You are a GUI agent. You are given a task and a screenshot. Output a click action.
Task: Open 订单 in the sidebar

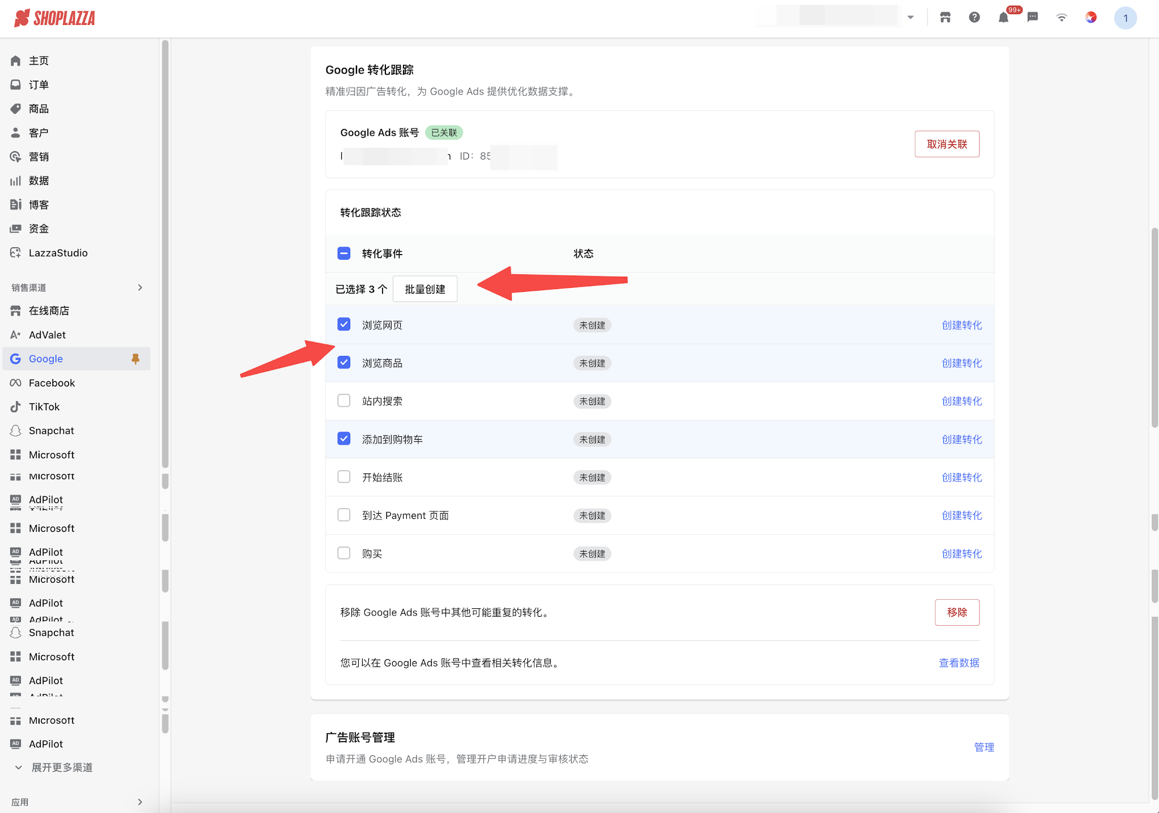(x=38, y=85)
